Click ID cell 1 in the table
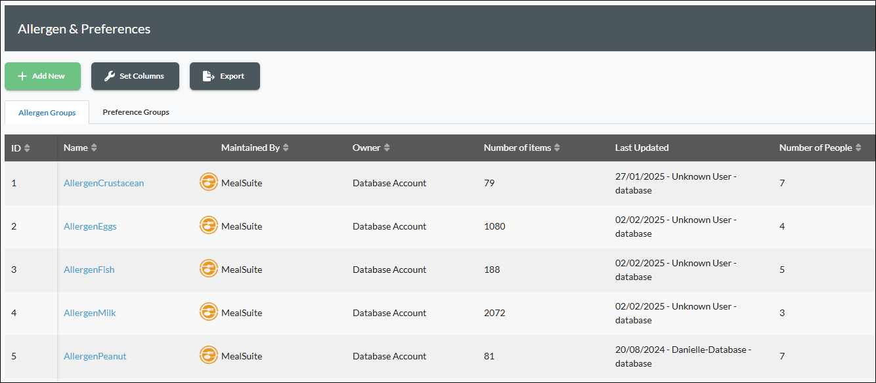Screen dimensions: 876x383 pos(14,183)
